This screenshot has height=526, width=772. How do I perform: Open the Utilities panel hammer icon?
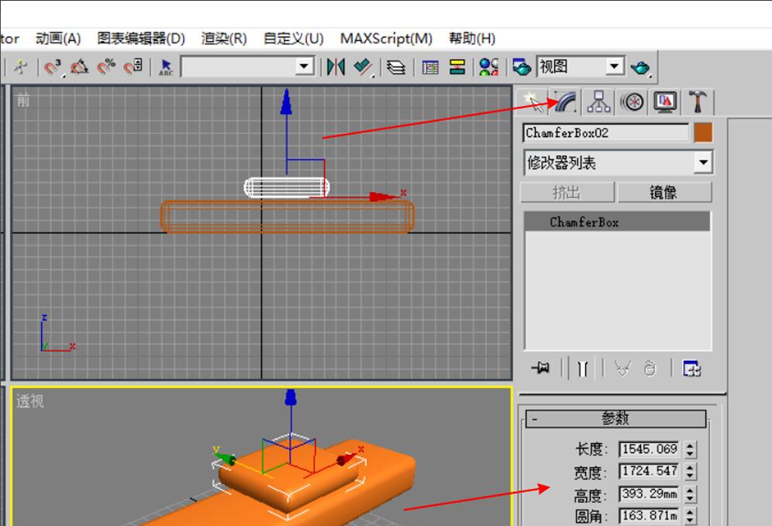click(698, 101)
